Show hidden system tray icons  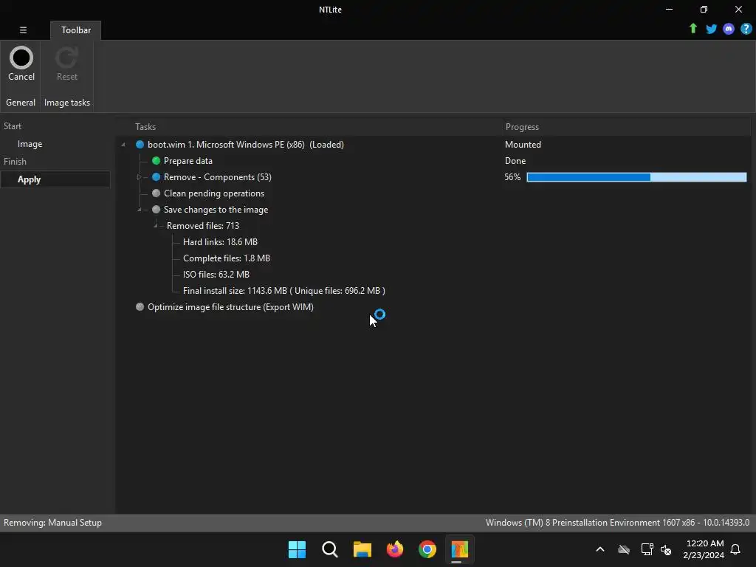click(600, 549)
